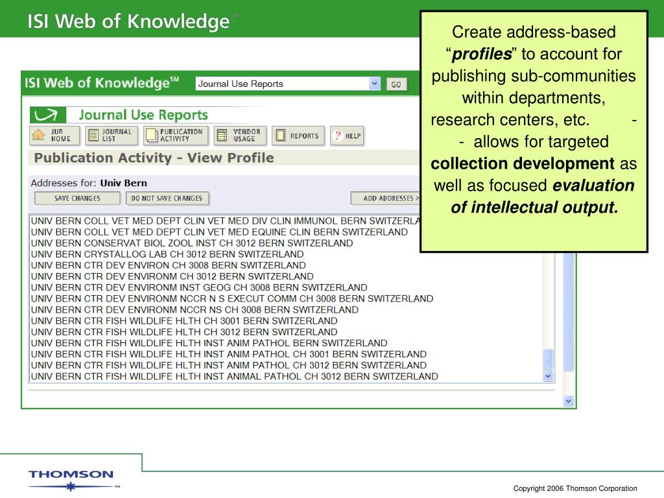Open the Publication Activity toolbar button

pyautogui.click(x=175, y=136)
